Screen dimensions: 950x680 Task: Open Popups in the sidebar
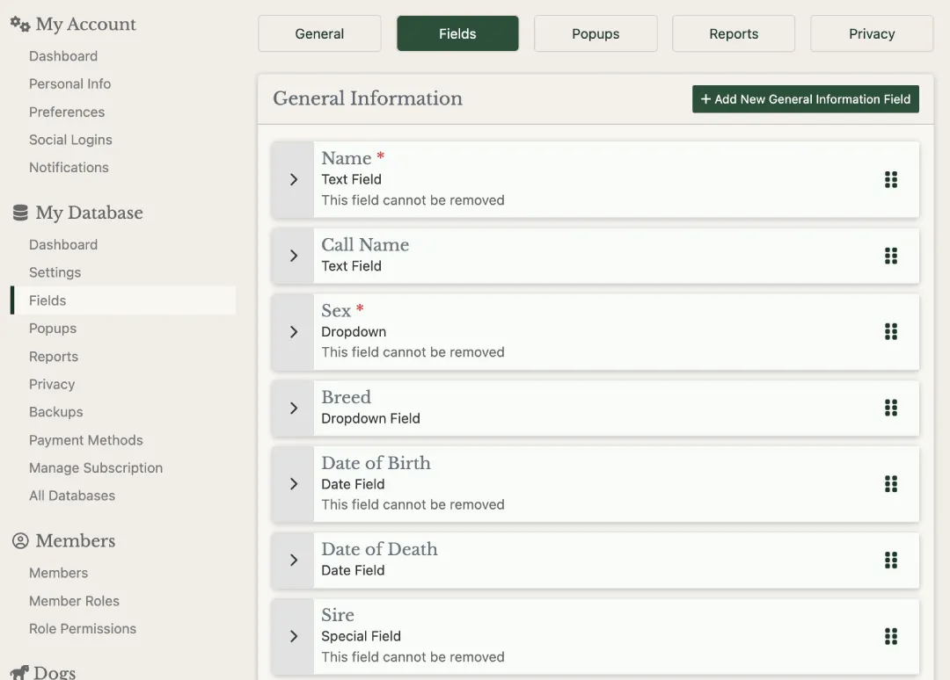click(x=53, y=329)
